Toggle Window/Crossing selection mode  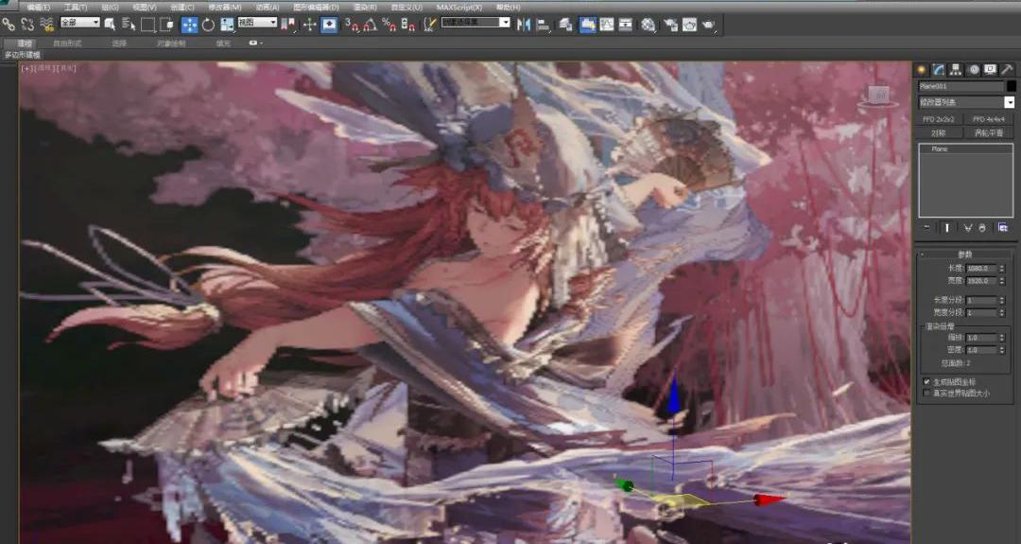click(x=166, y=25)
